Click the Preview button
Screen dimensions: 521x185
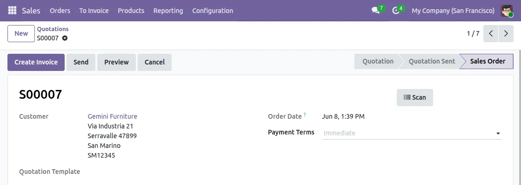point(116,62)
